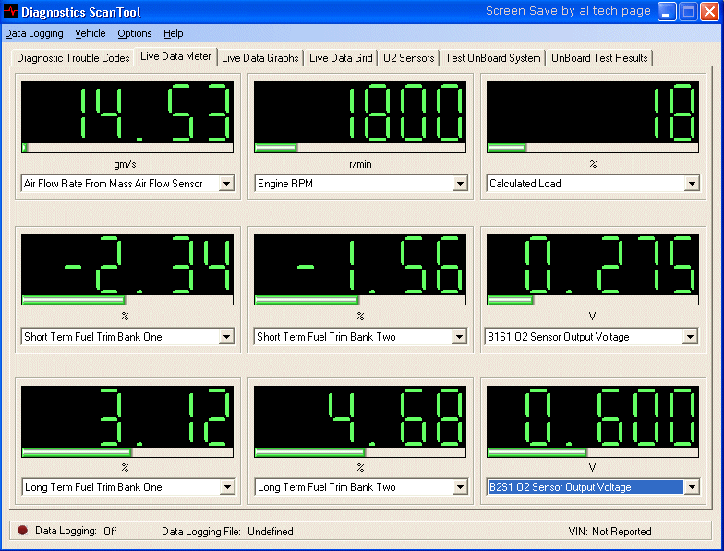Expand the Engine RPM dropdown

459,184
